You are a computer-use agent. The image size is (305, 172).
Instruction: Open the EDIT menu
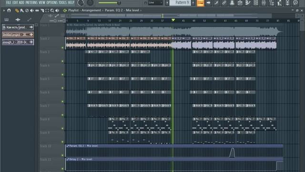[15, 2]
